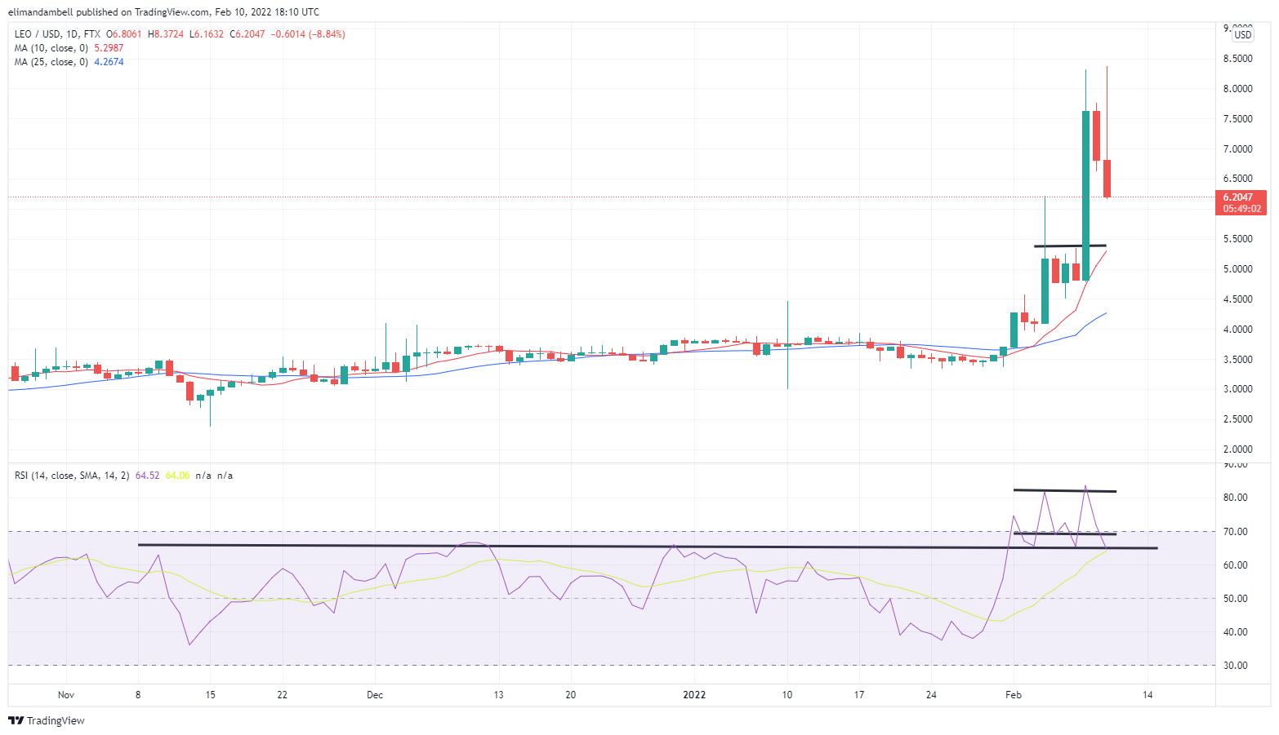Click the 70.00 RSI axis label
Screen dimensions: 1279x735
tap(1235, 531)
